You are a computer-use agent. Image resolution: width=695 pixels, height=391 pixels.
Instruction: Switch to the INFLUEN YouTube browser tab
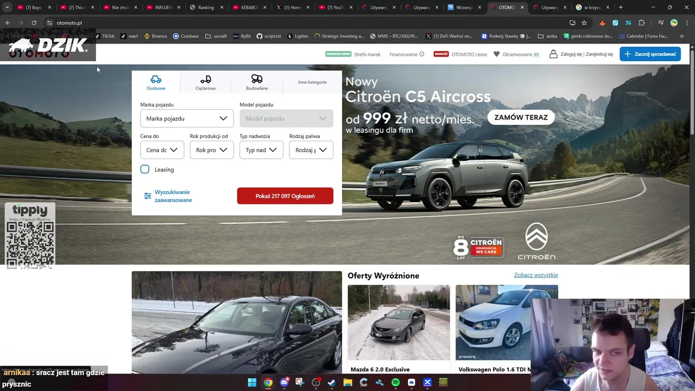click(163, 8)
